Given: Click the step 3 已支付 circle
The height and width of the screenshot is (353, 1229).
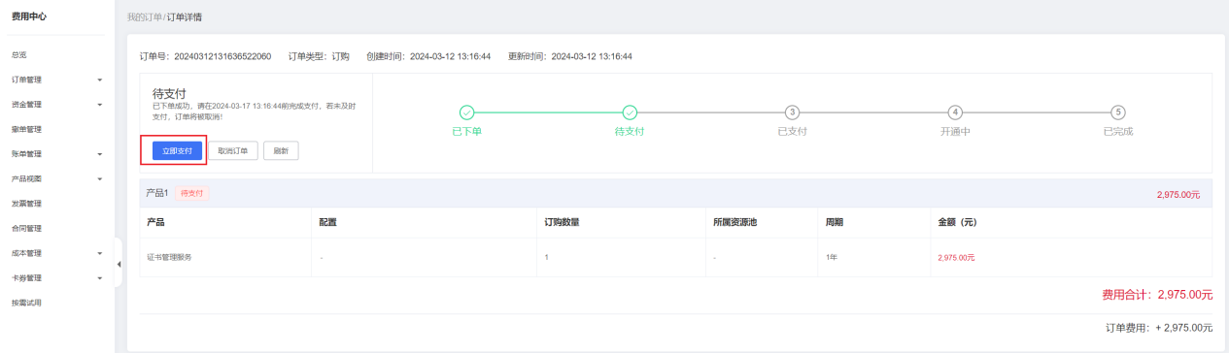Looking at the screenshot, I should tap(793, 112).
